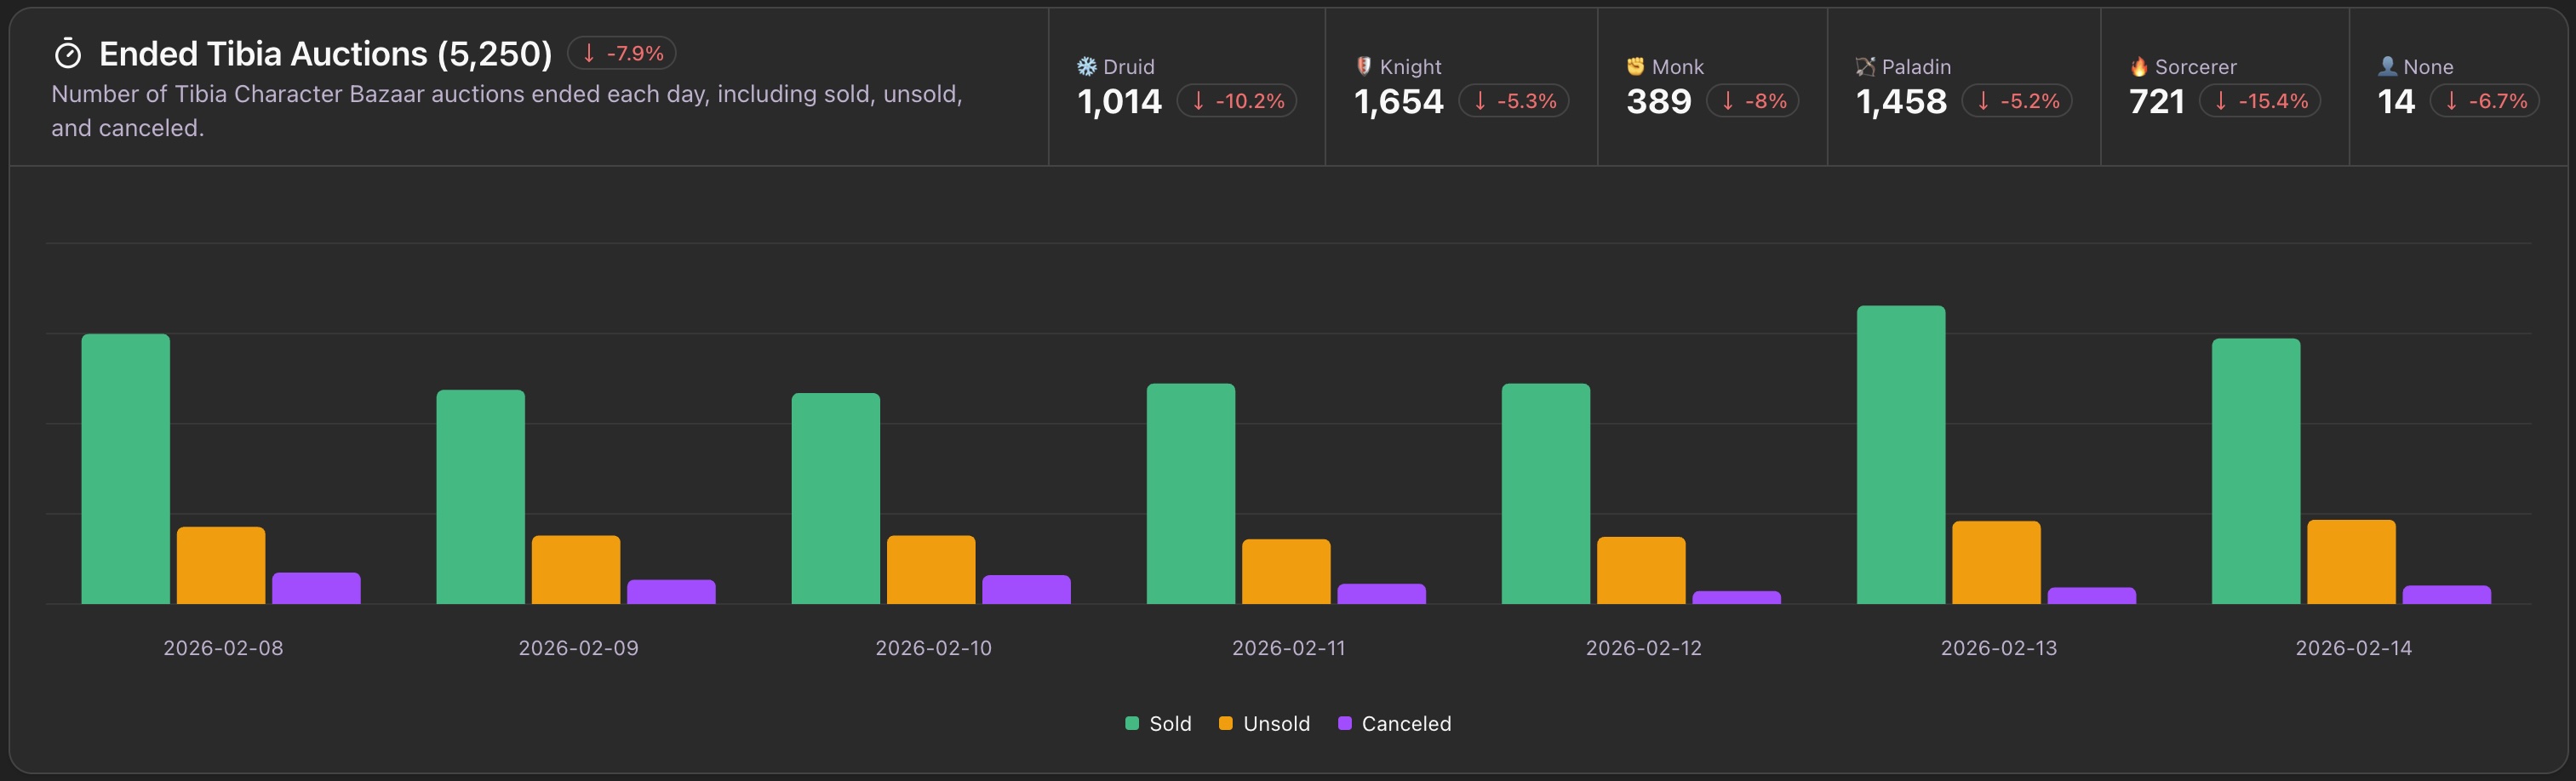
Task: Select the Sorcerer vocation stat card
Action: click(x=2225, y=87)
